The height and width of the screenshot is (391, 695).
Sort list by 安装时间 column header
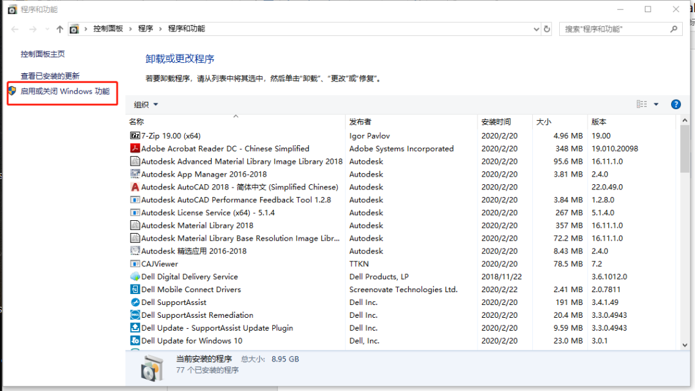[x=505, y=121]
